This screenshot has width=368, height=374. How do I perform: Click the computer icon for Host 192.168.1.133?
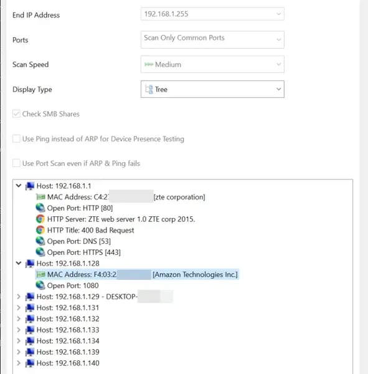coord(30,330)
